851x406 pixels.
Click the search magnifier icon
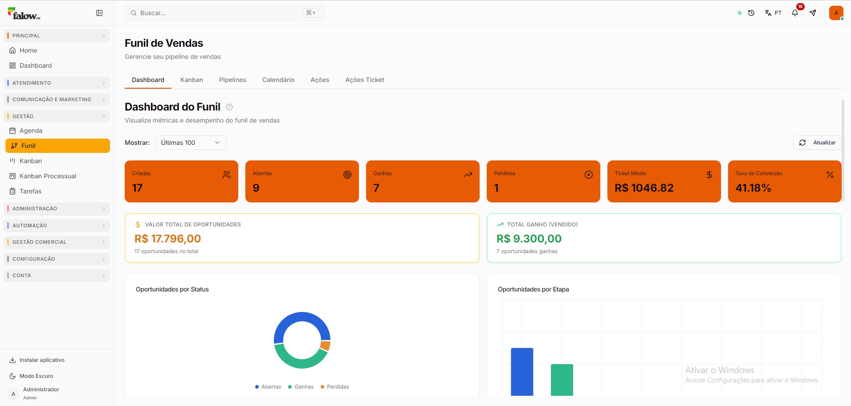tap(134, 13)
